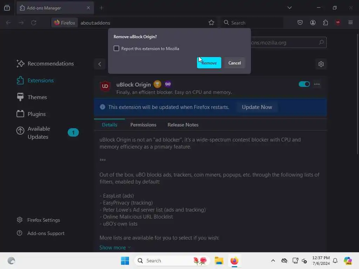The height and width of the screenshot is (269, 359).
Task: Open Firefox application hamburger menu
Action: [x=351, y=22]
